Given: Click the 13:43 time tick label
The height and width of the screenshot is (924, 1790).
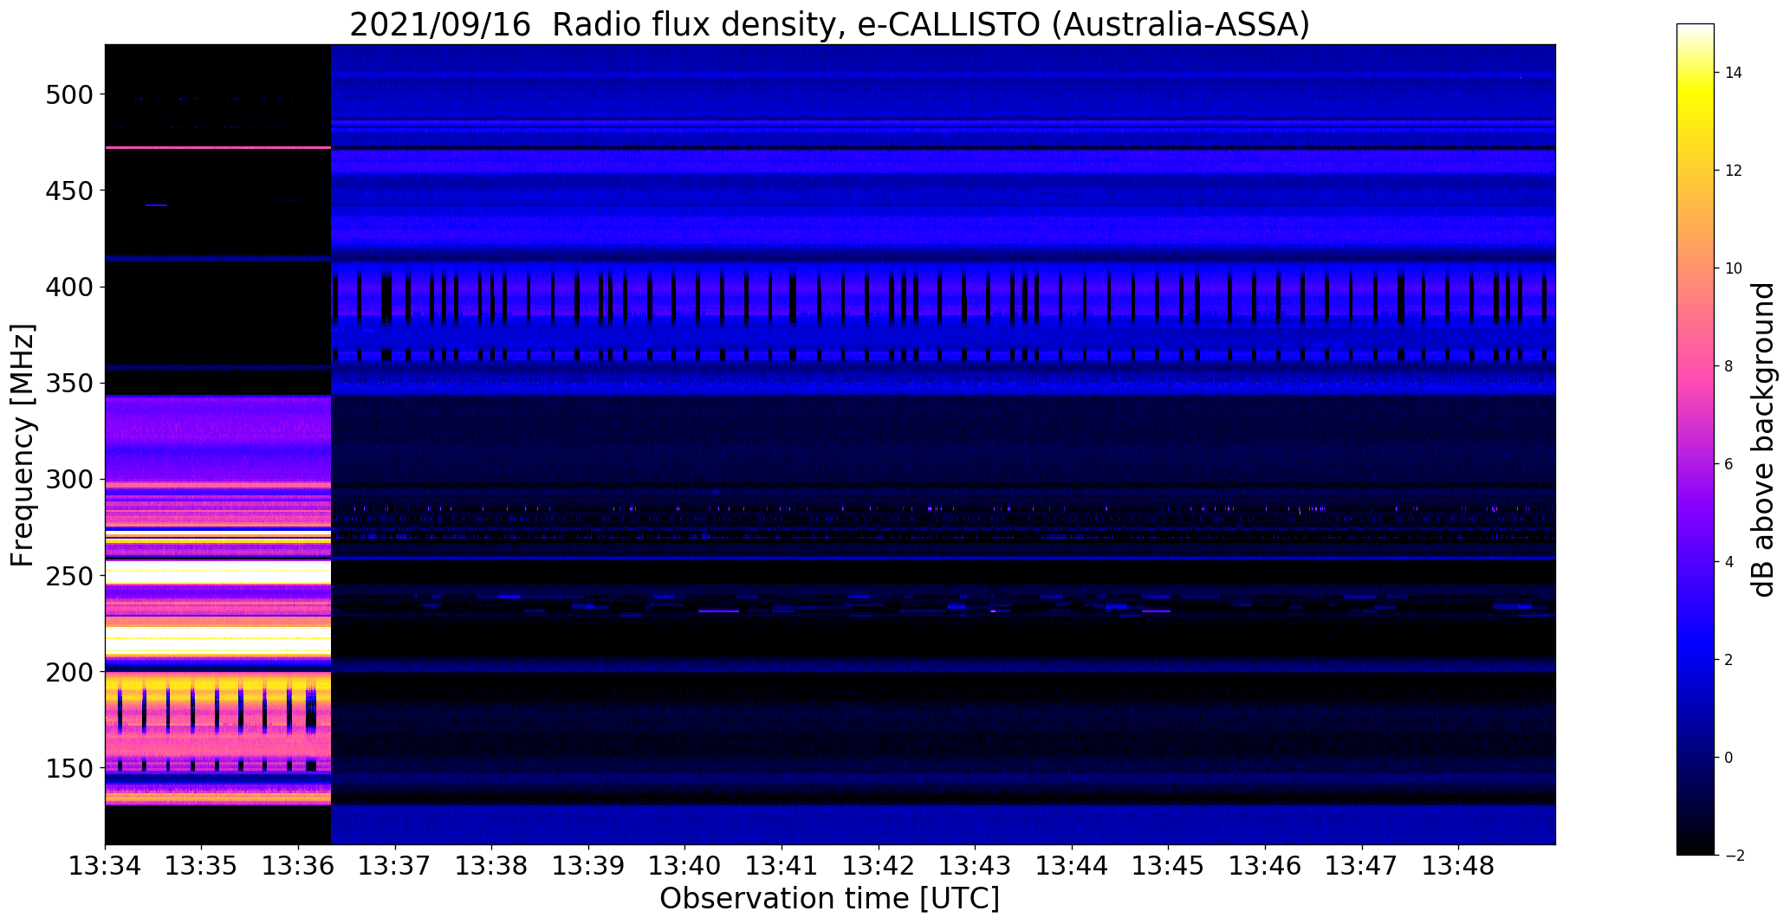Looking at the screenshot, I should (x=976, y=866).
